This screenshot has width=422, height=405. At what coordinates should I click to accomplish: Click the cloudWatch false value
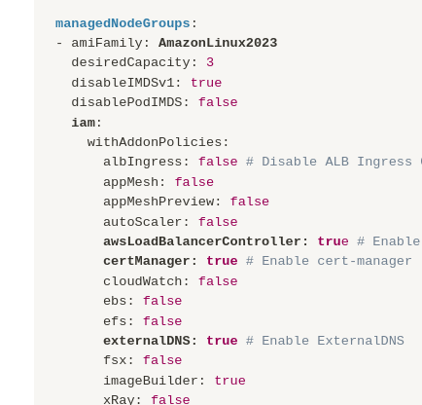(x=218, y=281)
